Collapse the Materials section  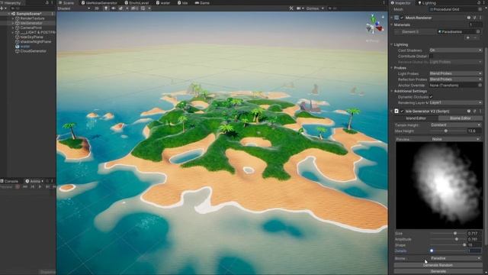[391, 25]
